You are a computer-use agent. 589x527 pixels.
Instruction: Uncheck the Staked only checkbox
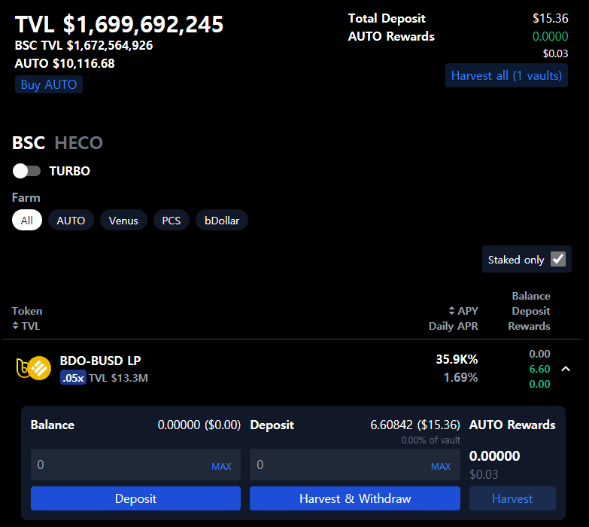click(558, 259)
